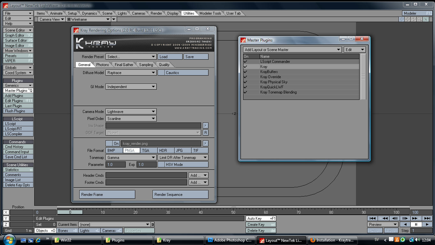Open the output file browse arrow button

point(206,144)
